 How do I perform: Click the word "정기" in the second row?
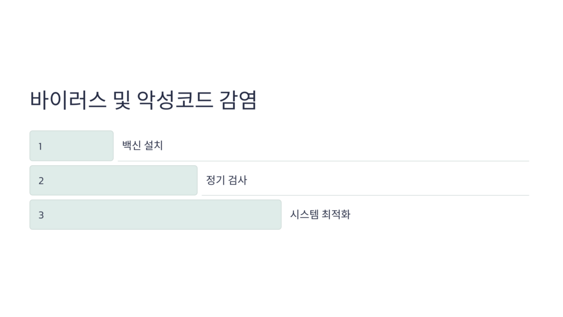[215, 180]
